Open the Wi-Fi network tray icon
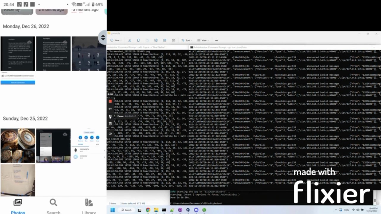Viewport: 381px width, 214px height. tap(354, 210)
